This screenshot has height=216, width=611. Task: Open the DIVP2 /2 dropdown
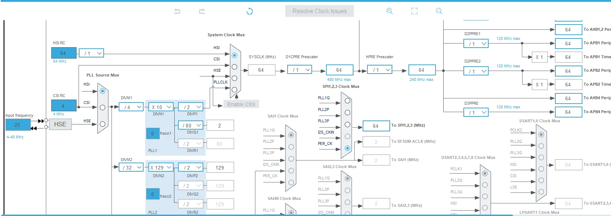click(x=190, y=167)
